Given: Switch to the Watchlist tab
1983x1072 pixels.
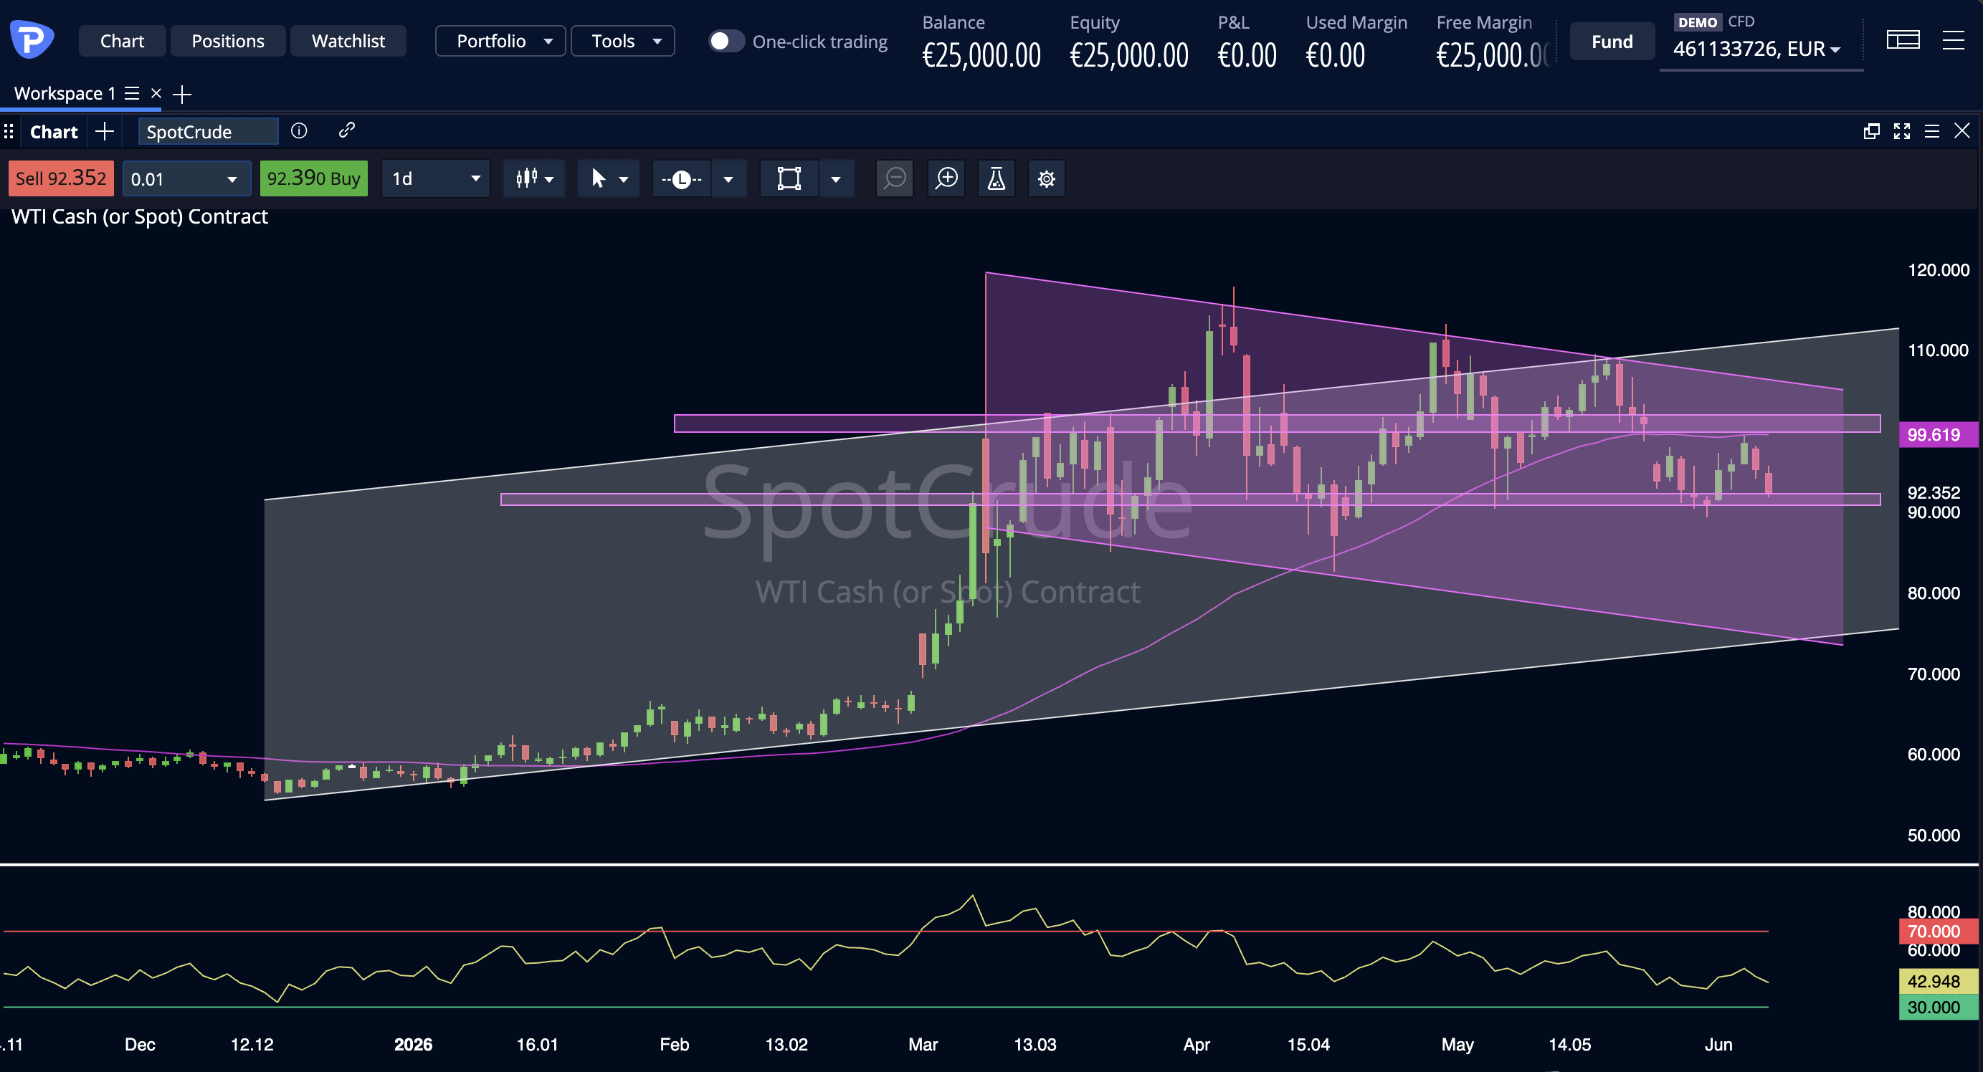Looking at the screenshot, I should [x=348, y=41].
